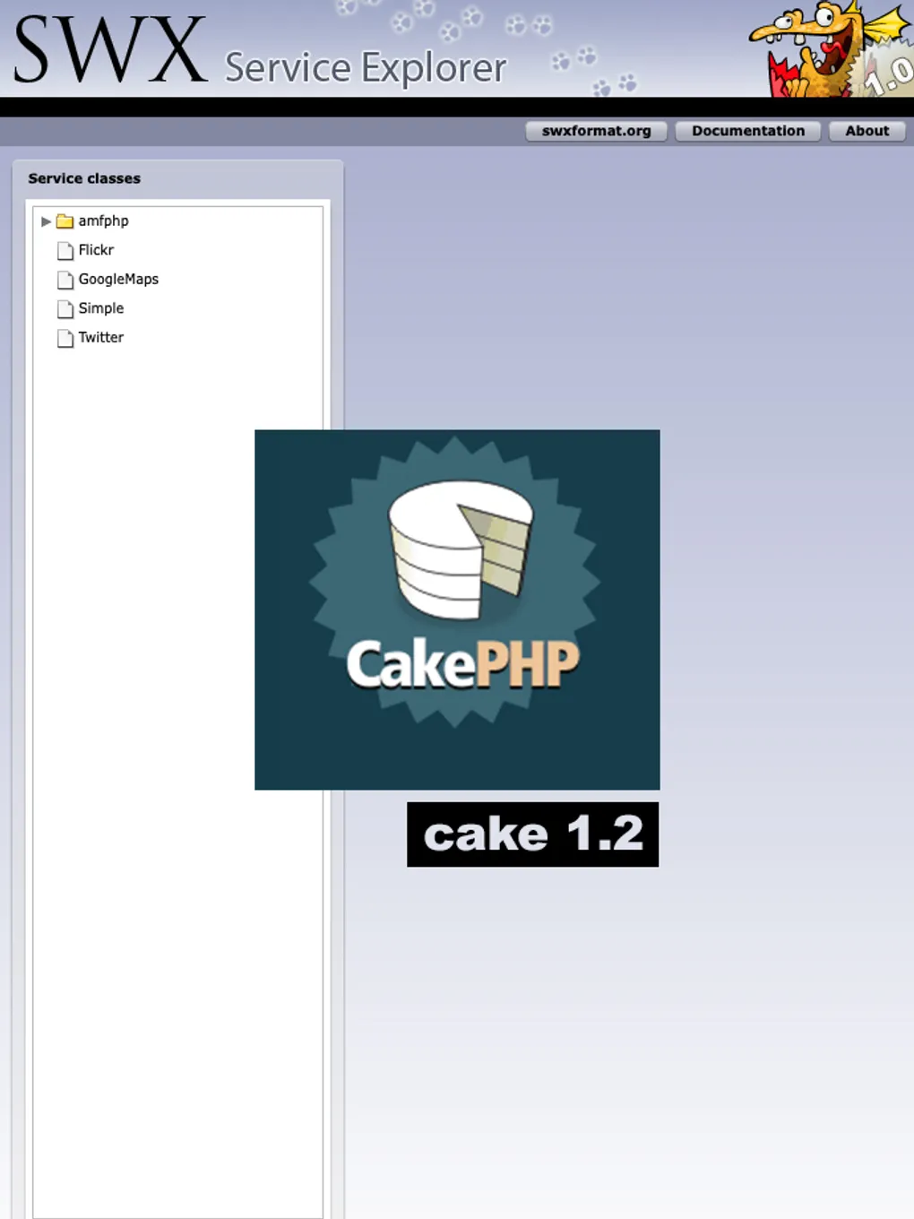
Task: Click the Flickr file icon
Action: (x=65, y=251)
